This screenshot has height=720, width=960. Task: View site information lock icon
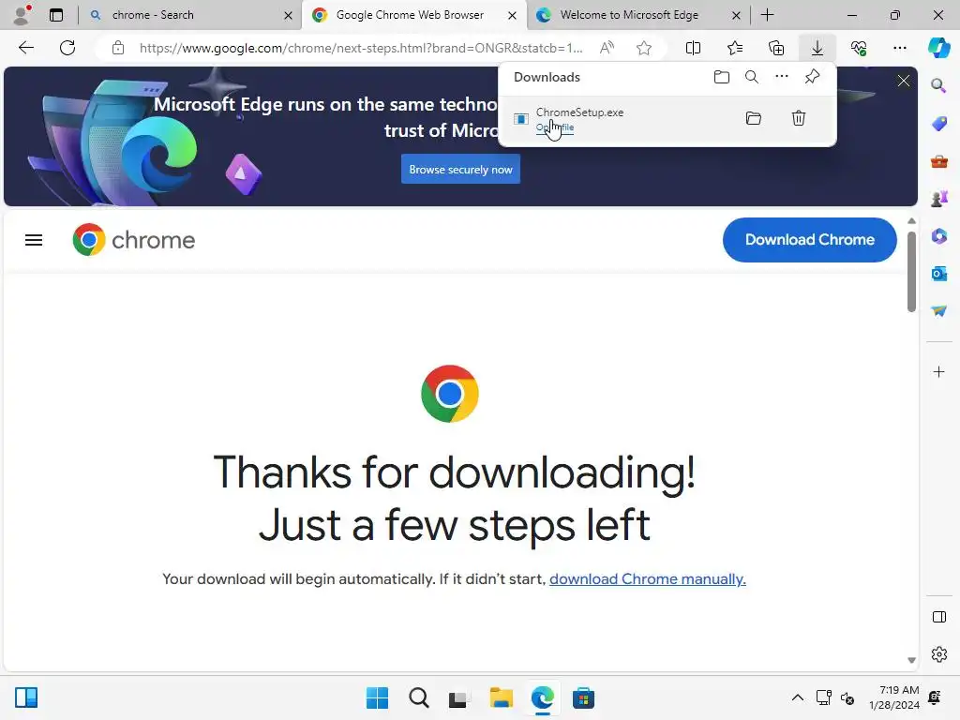pyautogui.click(x=118, y=48)
